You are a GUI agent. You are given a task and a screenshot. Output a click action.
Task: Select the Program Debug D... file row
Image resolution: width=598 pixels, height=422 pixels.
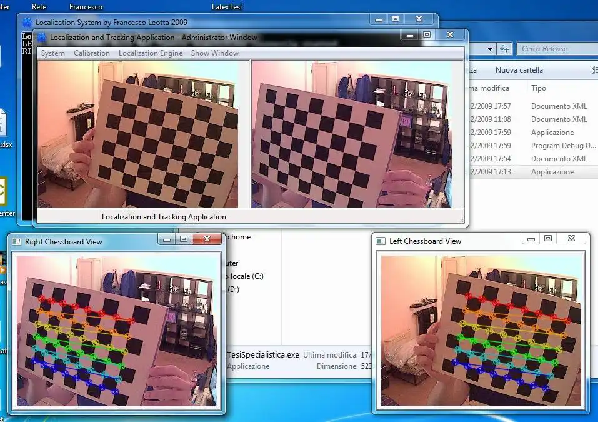click(x=533, y=146)
